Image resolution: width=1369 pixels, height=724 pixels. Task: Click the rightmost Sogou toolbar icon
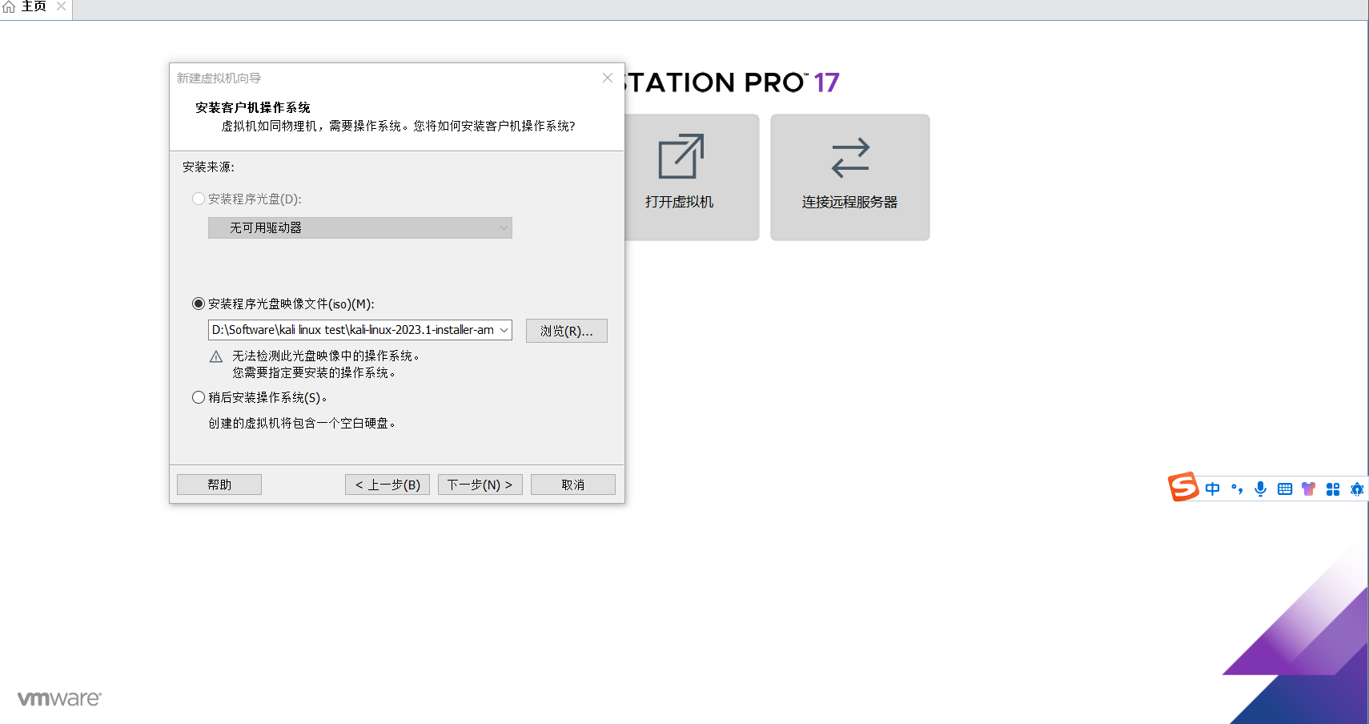tap(1356, 489)
